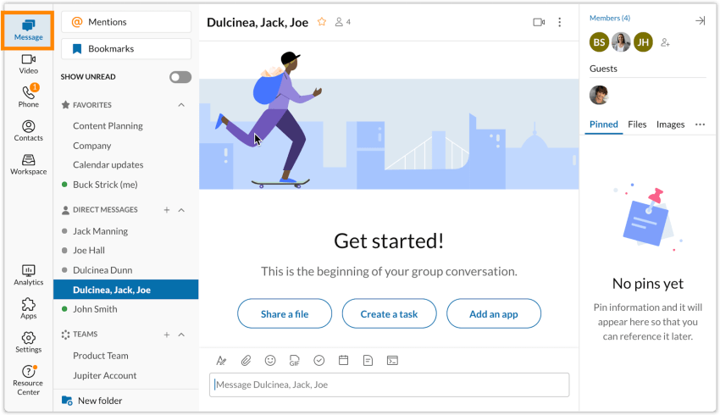Image resolution: width=720 pixels, height=415 pixels.
Task: Open the Message section in sidebar
Action: 28,30
